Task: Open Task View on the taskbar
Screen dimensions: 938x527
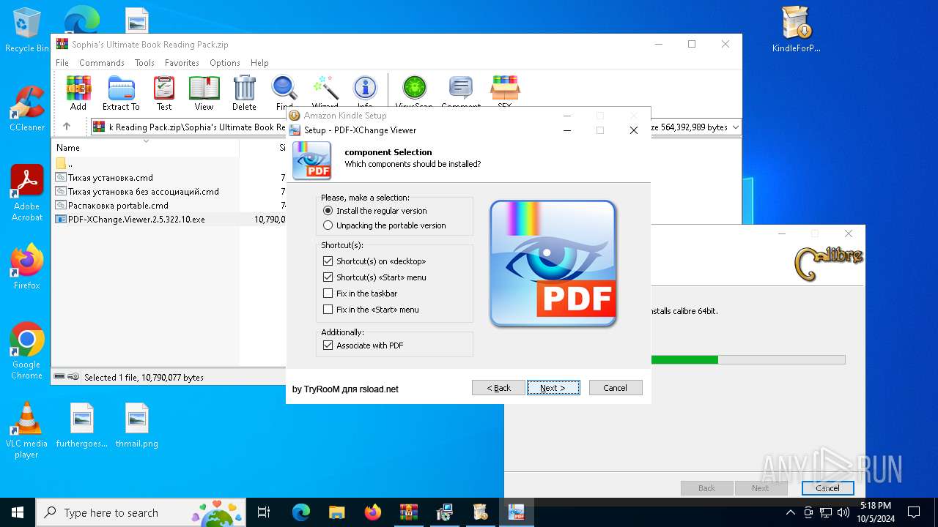Action: (264, 512)
